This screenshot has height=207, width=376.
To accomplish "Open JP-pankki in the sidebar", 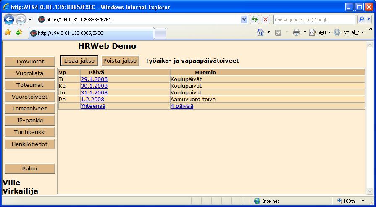I will pos(30,120).
